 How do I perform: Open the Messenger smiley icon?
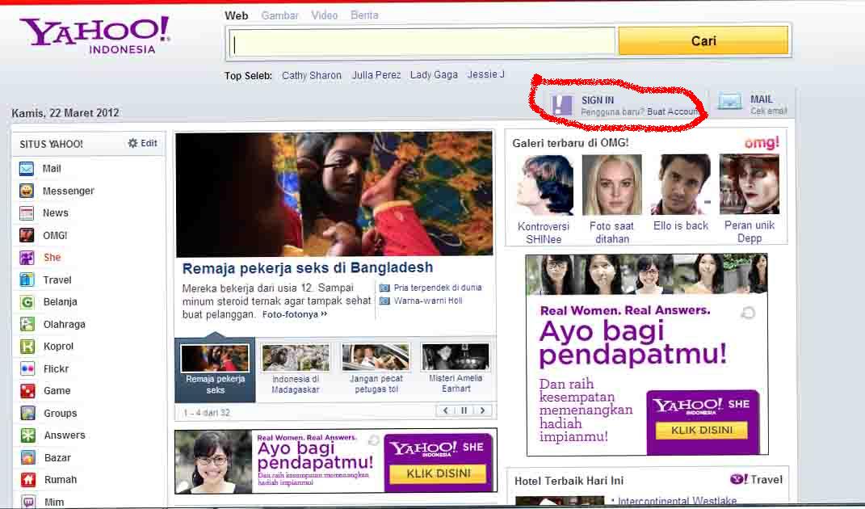point(27,191)
